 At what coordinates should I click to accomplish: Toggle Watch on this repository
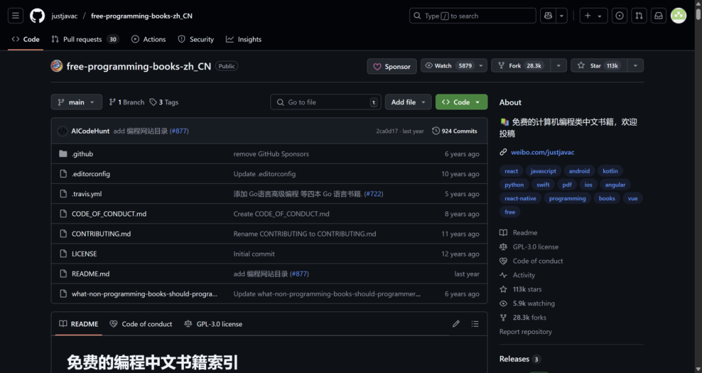(448, 66)
